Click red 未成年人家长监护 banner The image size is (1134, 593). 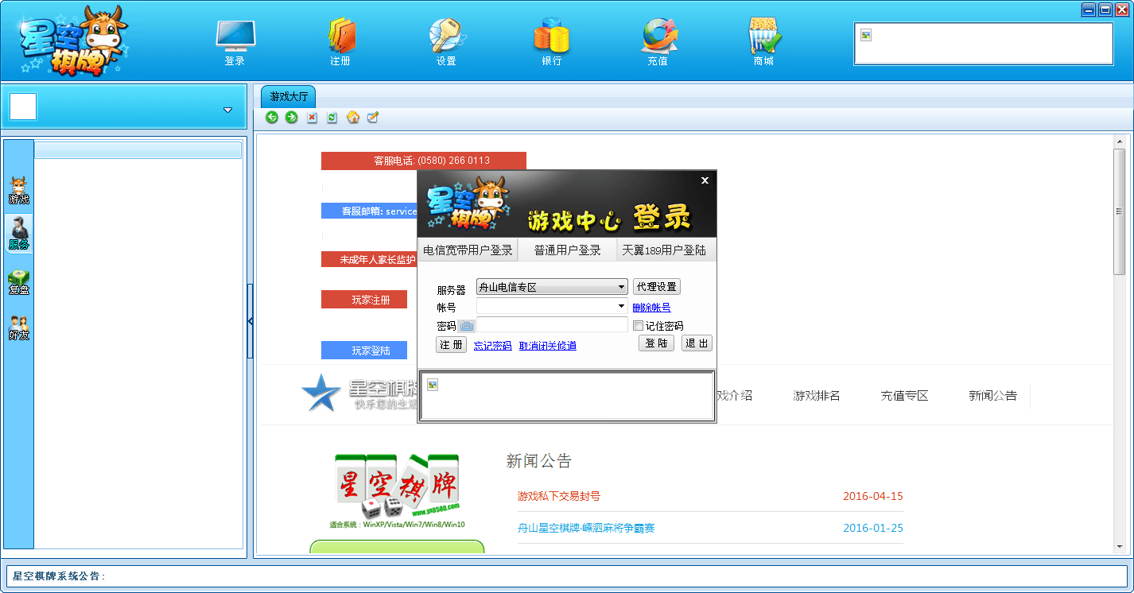[369, 260]
